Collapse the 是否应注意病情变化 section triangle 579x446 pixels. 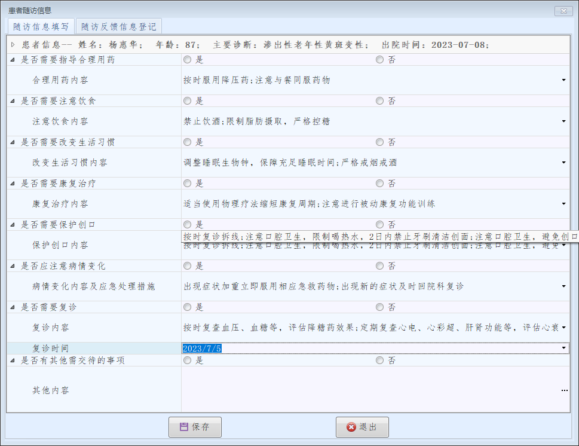pos(13,266)
